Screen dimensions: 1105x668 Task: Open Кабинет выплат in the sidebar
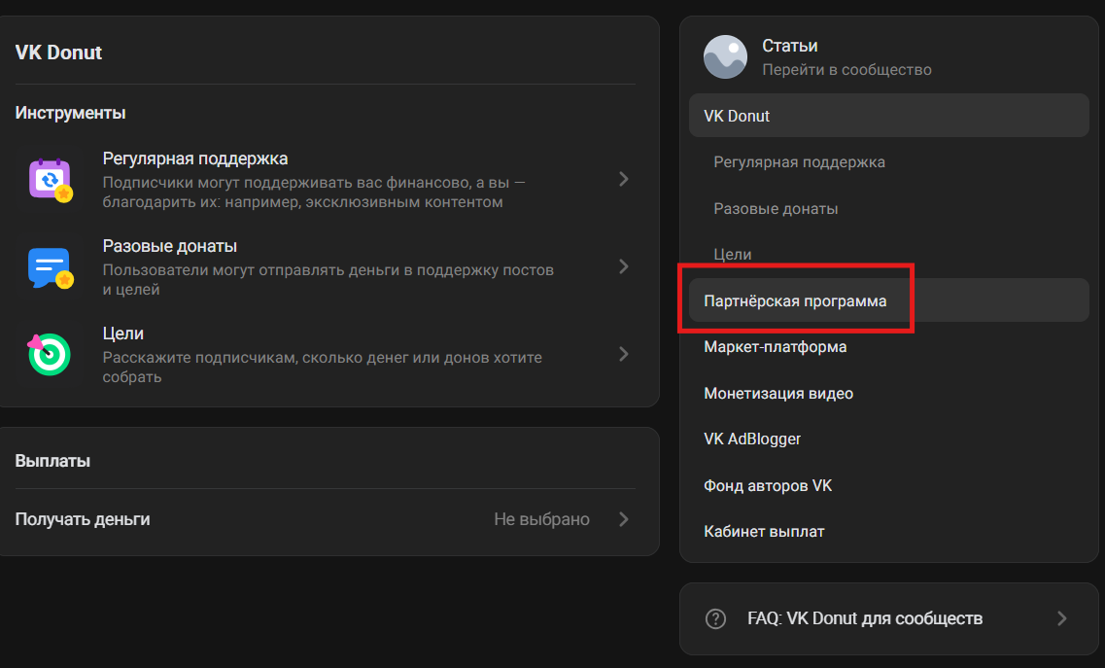click(x=763, y=531)
